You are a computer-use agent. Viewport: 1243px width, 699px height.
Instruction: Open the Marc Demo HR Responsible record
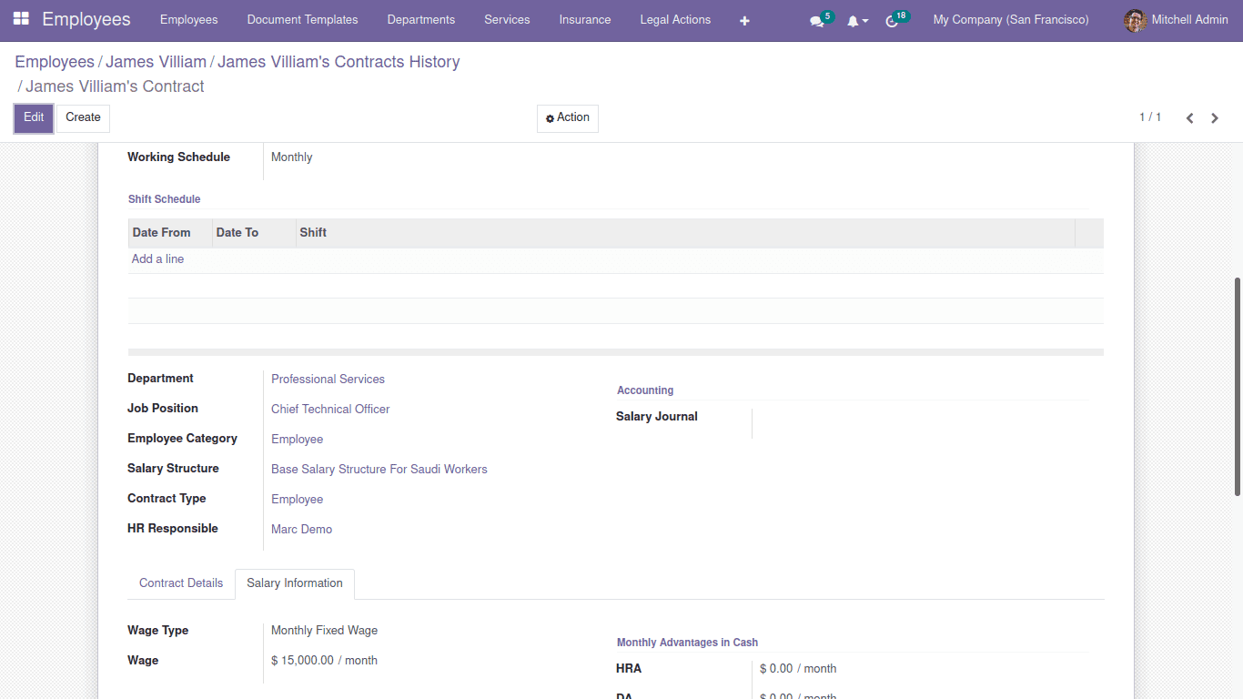click(301, 529)
